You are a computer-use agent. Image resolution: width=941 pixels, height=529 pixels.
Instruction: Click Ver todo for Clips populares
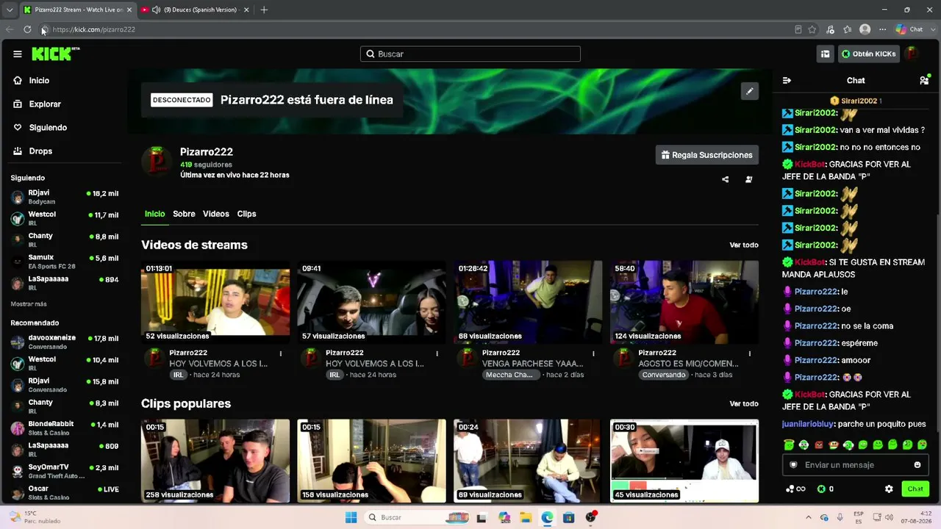[744, 403]
